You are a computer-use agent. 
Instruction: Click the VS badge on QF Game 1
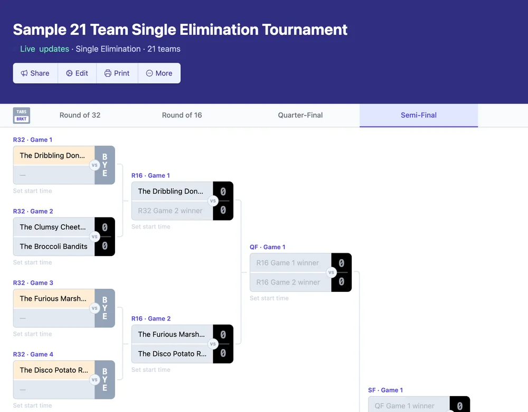coord(331,272)
